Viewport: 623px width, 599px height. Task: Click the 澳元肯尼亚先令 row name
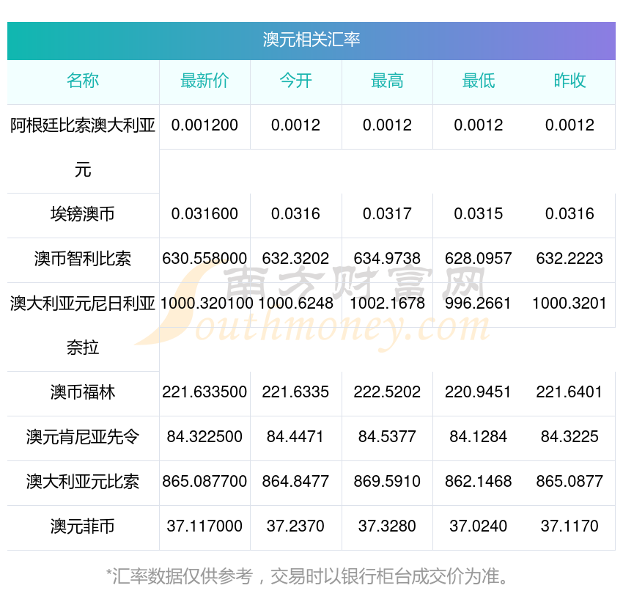[x=83, y=437]
